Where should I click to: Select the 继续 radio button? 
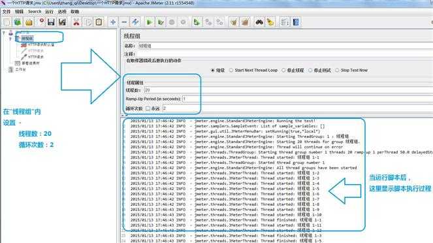(x=213, y=71)
